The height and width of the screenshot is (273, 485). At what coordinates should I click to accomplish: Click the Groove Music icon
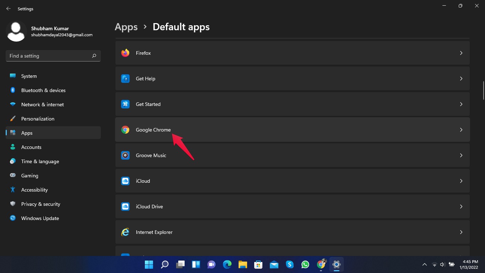(x=125, y=155)
